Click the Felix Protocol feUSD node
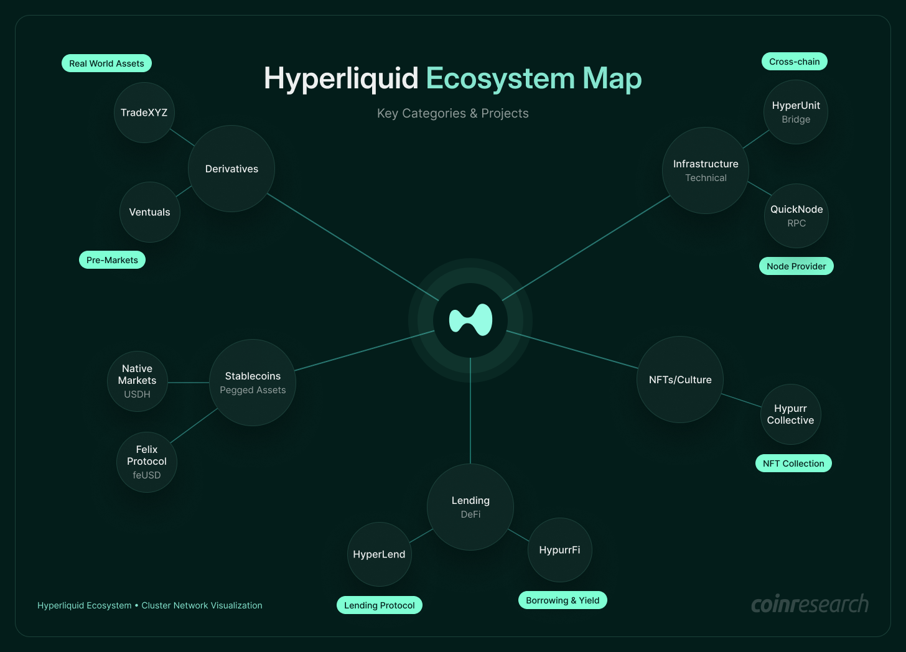Screen dimensions: 906x652 [146, 462]
